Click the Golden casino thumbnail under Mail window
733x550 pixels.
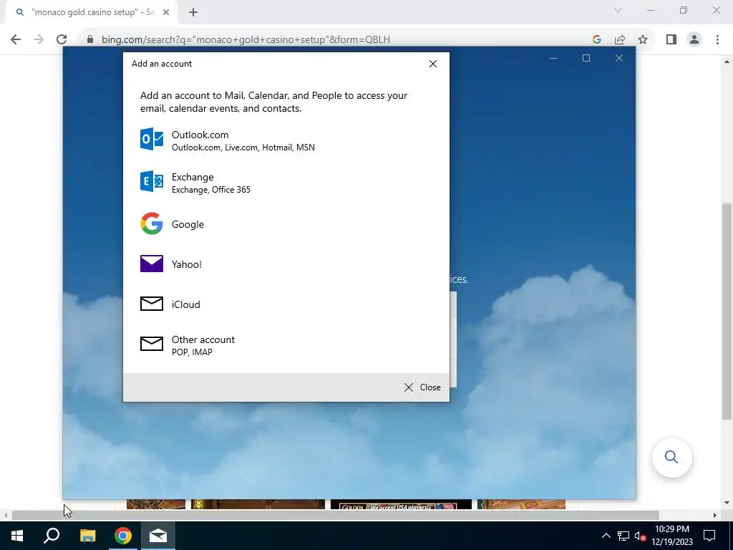401,505
